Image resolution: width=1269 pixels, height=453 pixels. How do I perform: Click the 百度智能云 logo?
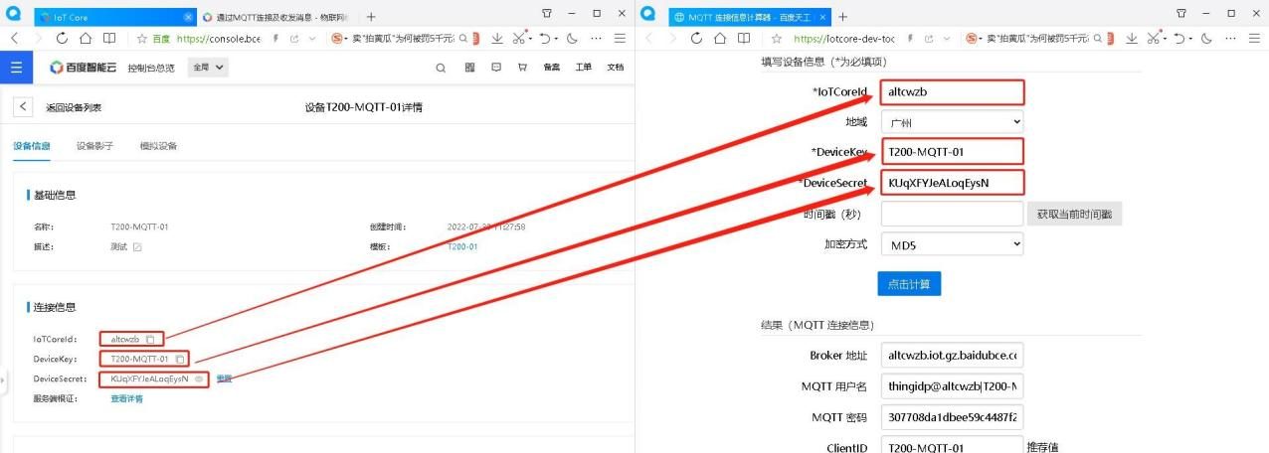[83, 68]
